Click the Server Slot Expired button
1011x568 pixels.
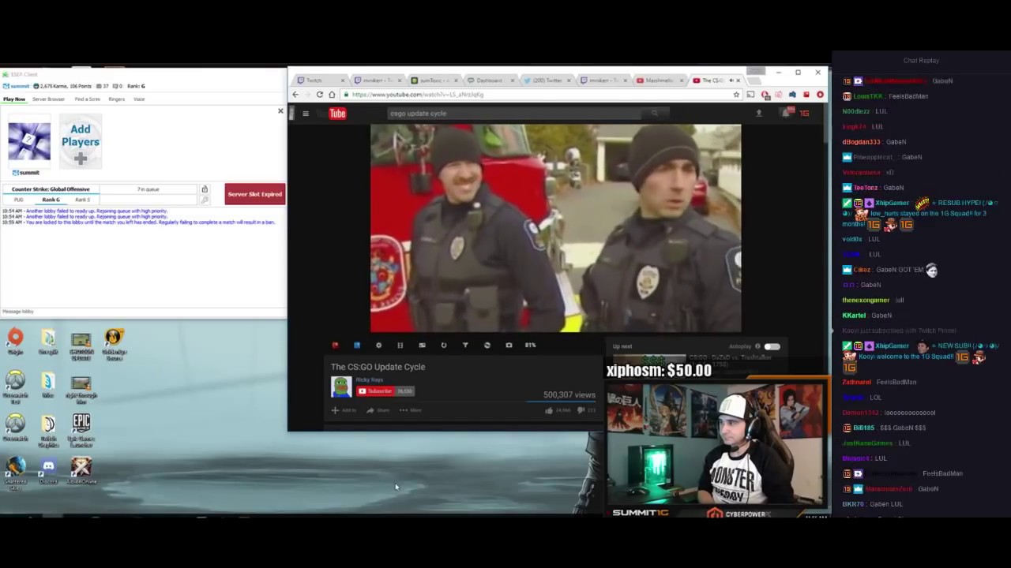coord(254,194)
